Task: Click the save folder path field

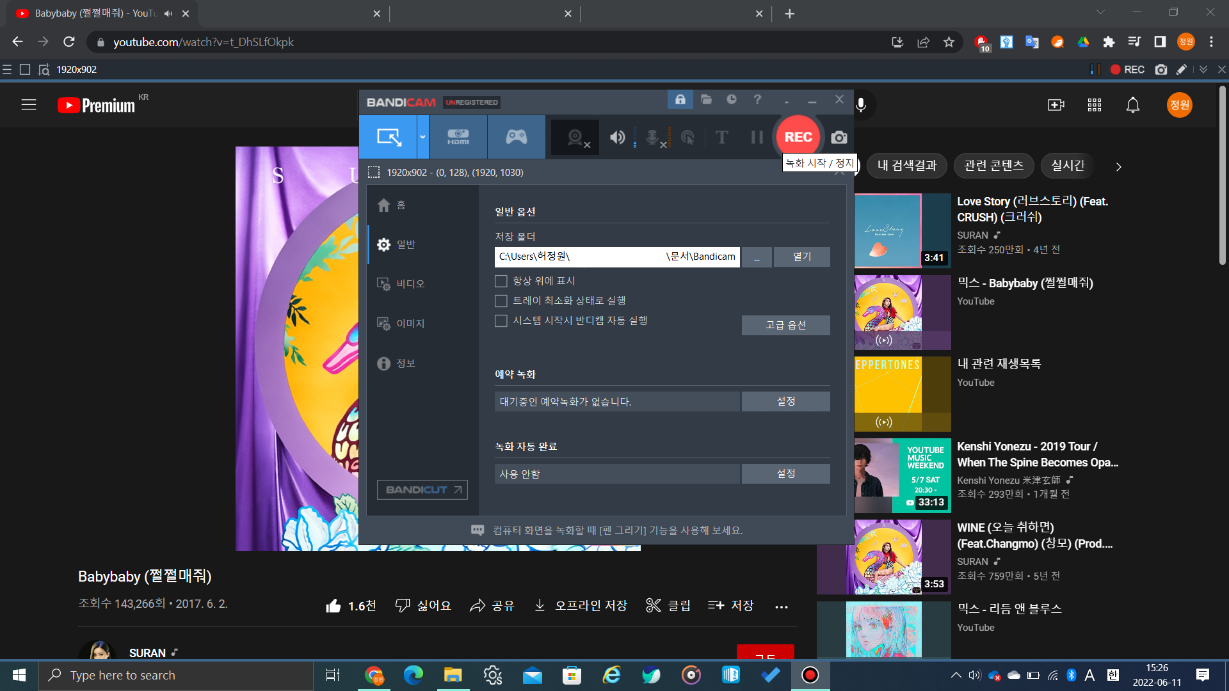Action: click(616, 257)
